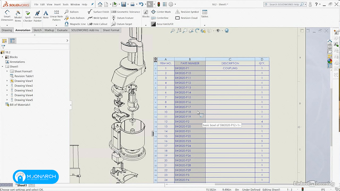
Task: Select column header C of BOM
Action: (230, 59)
